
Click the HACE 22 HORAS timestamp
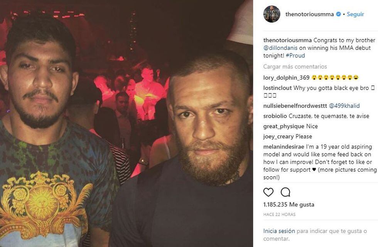coord(279,214)
